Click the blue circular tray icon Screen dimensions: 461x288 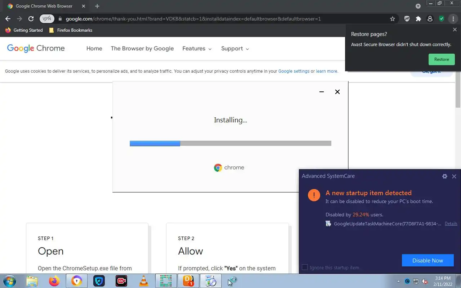tap(407, 281)
